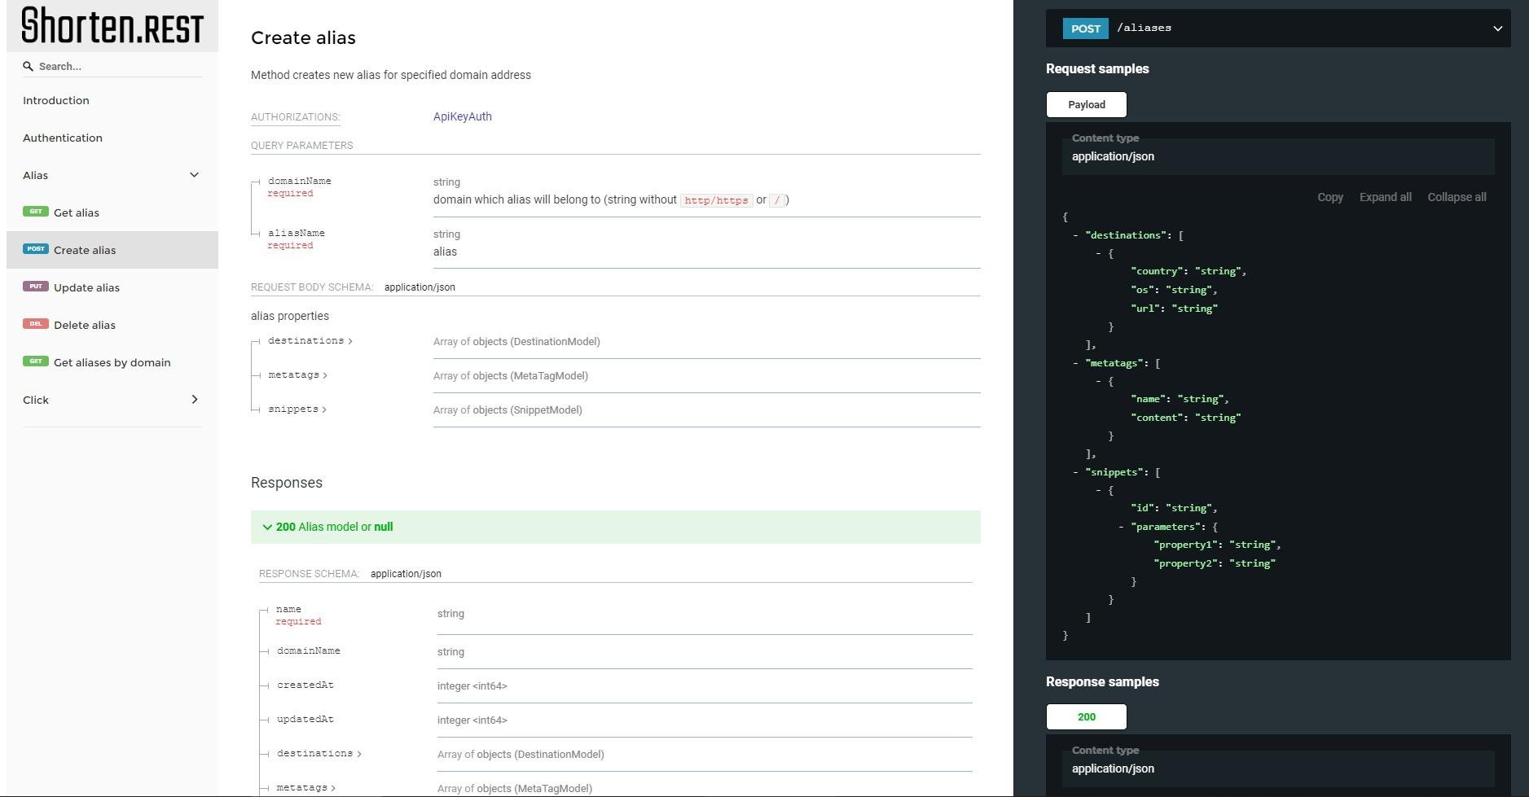Click the Shorten.REST logo
The image size is (1529, 797).
pyautogui.click(x=112, y=25)
